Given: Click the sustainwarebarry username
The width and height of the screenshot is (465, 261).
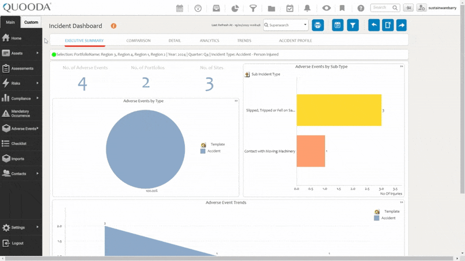Looking at the screenshot, I should [442, 8].
